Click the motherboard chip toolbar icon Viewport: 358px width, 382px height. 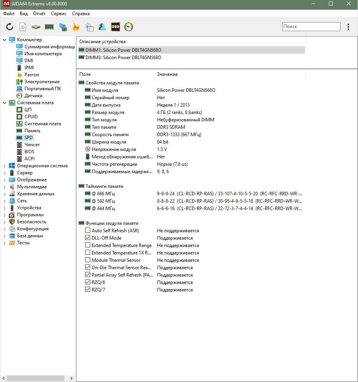pyautogui.click(x=36, y=27)
